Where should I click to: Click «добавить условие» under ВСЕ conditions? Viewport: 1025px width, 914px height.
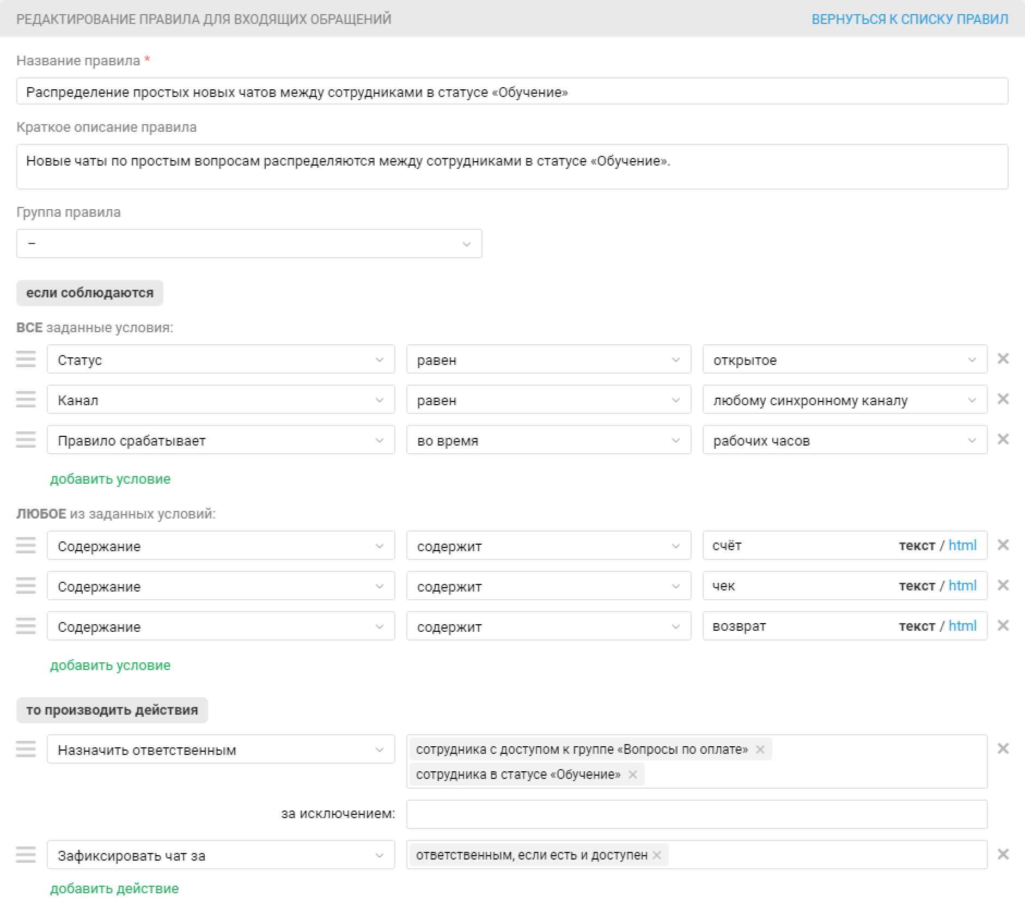pos(110,479)
